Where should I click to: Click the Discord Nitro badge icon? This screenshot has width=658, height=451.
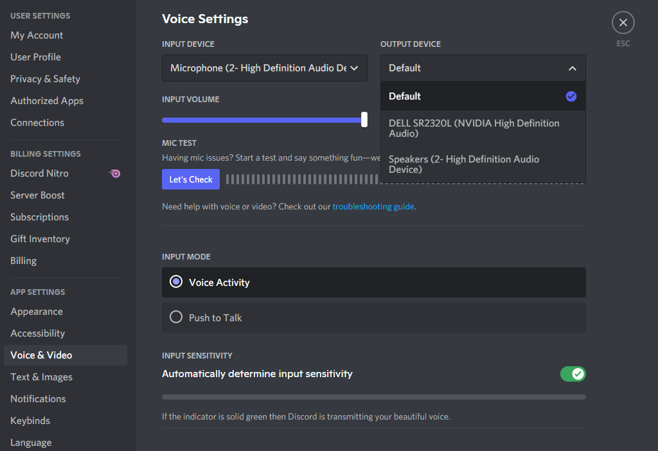[x=115, y=173]
